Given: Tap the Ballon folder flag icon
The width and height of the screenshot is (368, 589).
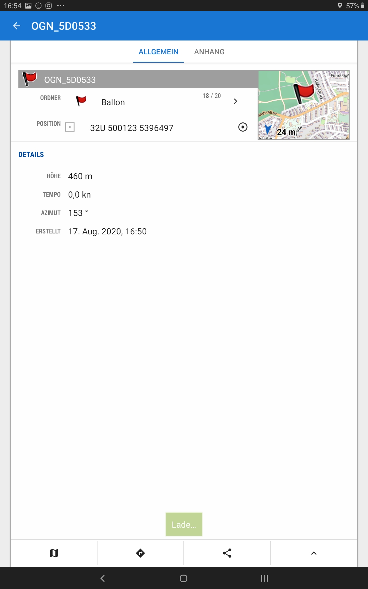Looking at the screenshot, I should (x=81, y=101).
